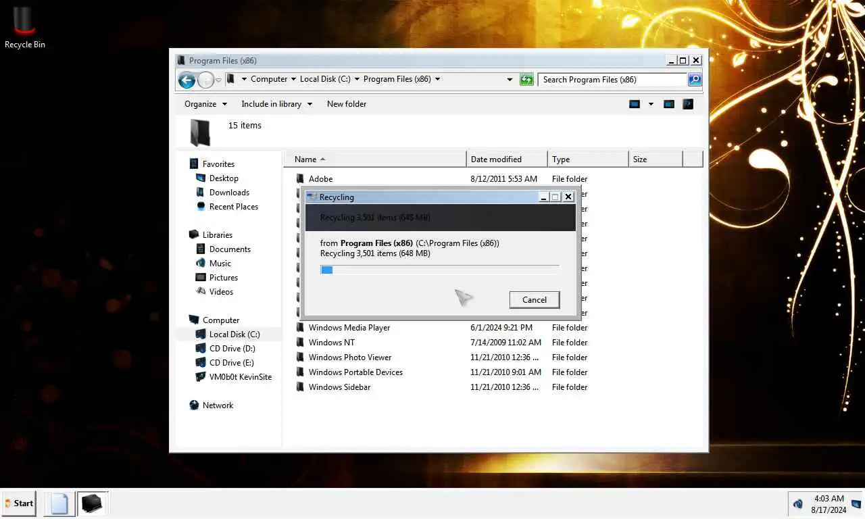Click the Windows Photo Viewer folder icon
This screenshot has height=519, width=865.
[x=301, y=357]
